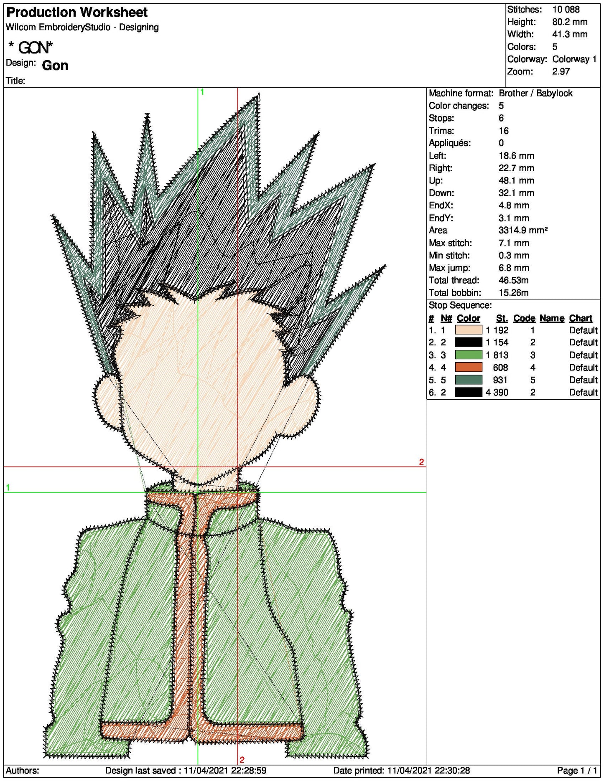
Task: Click the 'Chart' column header
Action: [x=581, y=318]
